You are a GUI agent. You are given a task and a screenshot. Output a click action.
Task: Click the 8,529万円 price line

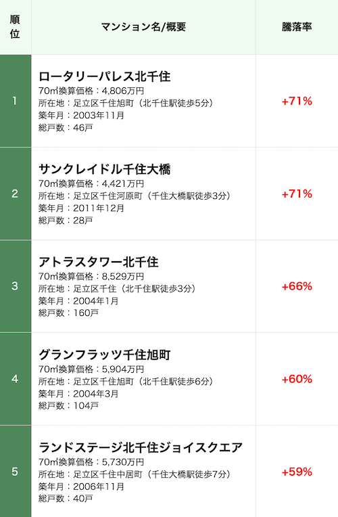point(91,276)
